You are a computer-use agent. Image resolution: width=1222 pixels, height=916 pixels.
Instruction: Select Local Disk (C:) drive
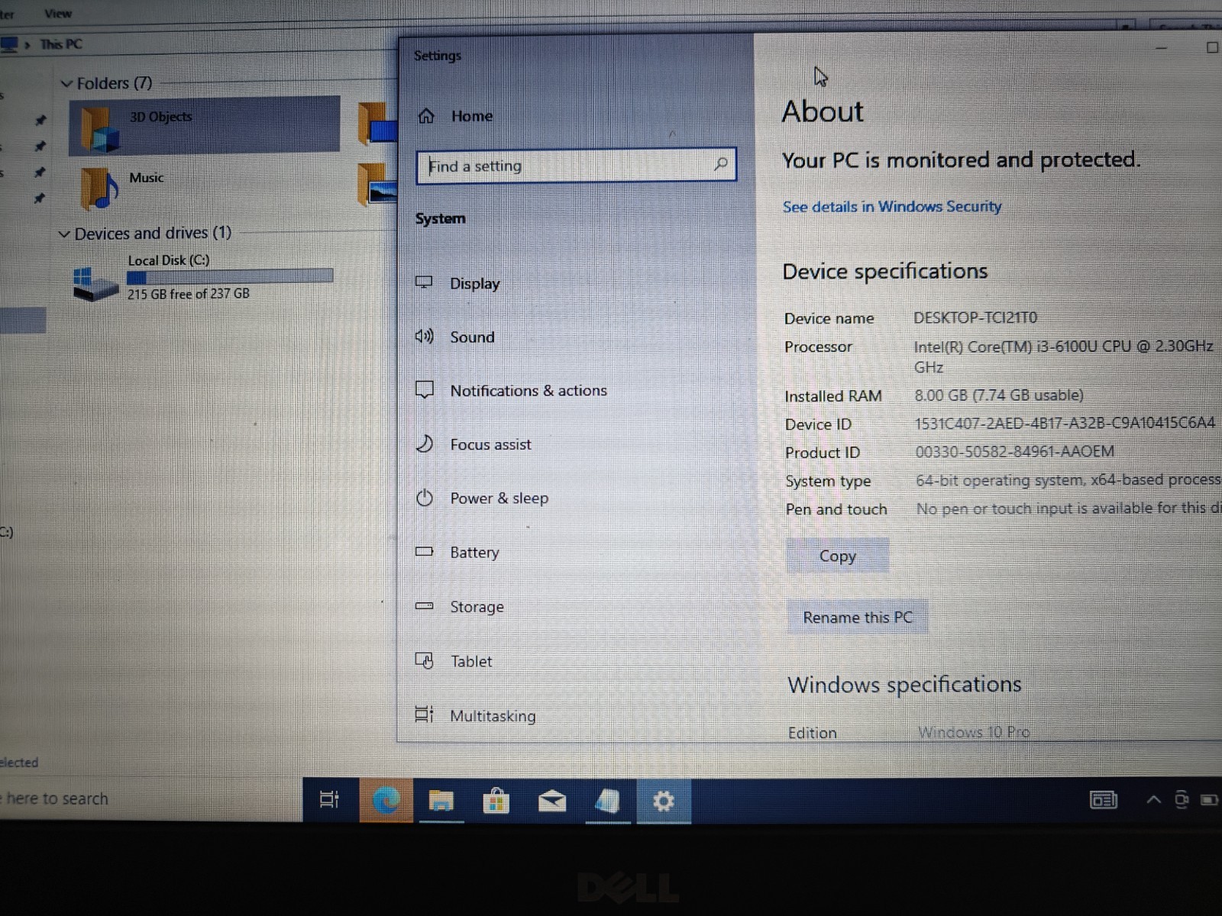(x=202, y=277)
